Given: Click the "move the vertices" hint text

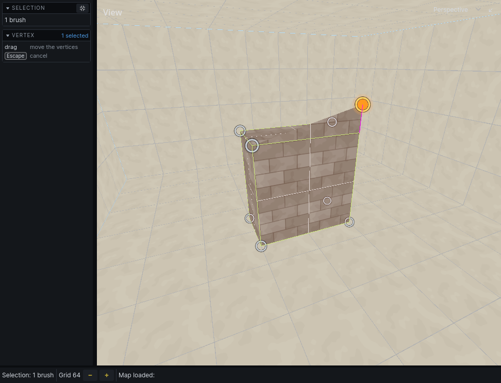Looking at the screenshot, I should tap(54, 47).
